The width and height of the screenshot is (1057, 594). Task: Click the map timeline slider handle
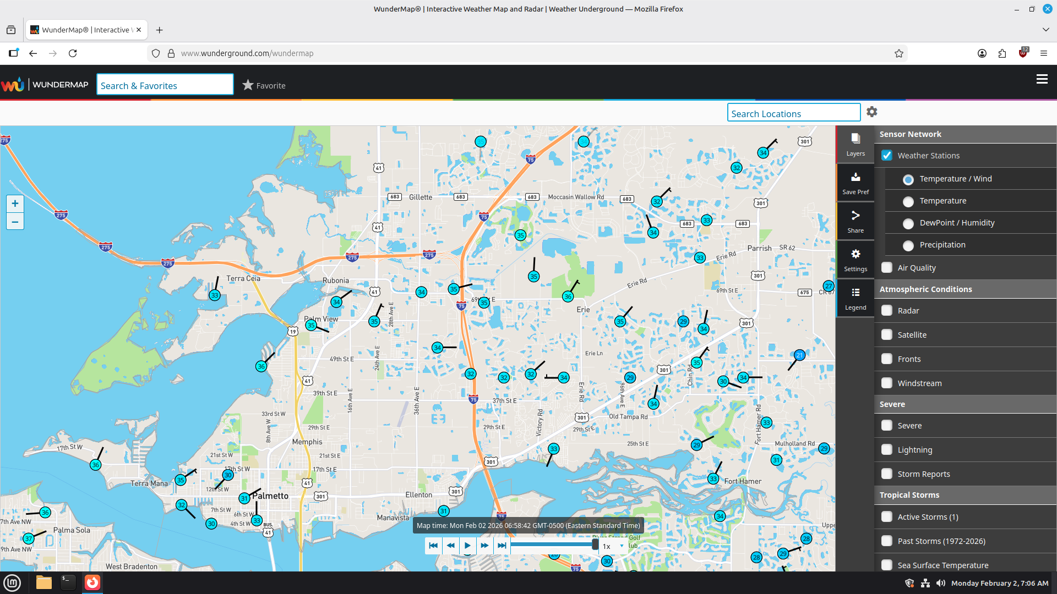595,544
